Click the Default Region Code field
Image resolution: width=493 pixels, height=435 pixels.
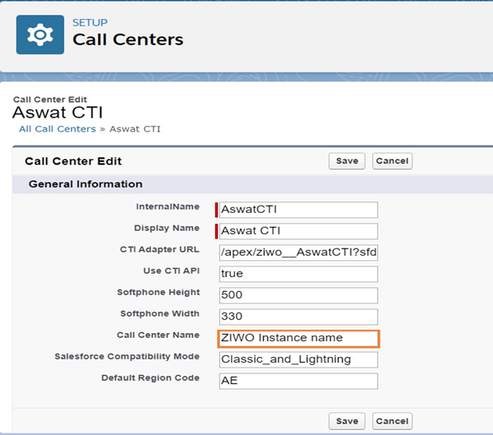[298, 381]
